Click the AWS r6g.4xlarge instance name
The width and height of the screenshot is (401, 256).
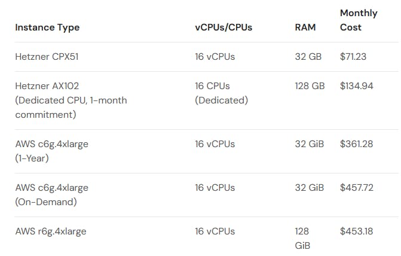50,231
